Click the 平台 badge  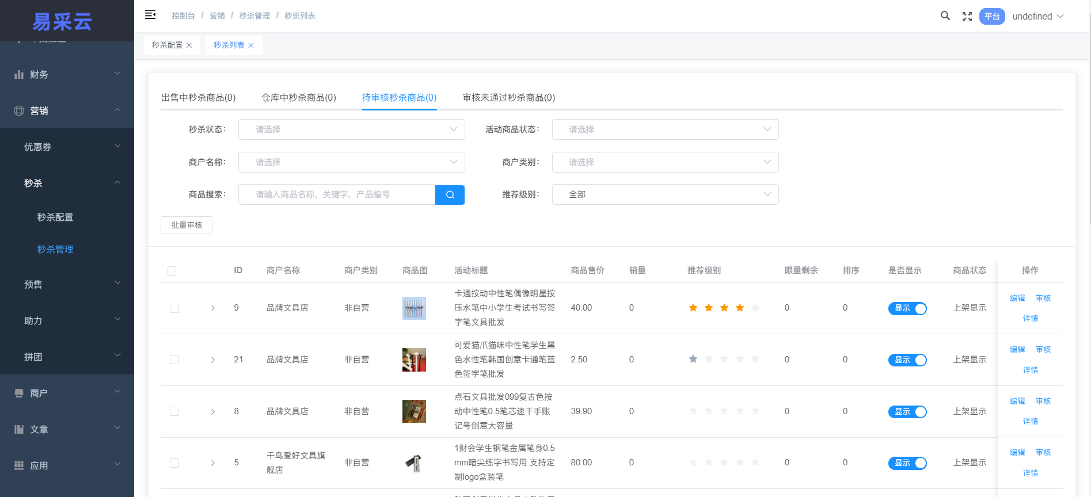coord(992,17)
